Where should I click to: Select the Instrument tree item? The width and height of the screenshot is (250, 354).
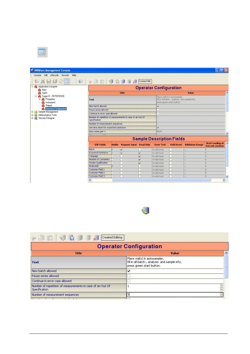[x=50, y=103]
